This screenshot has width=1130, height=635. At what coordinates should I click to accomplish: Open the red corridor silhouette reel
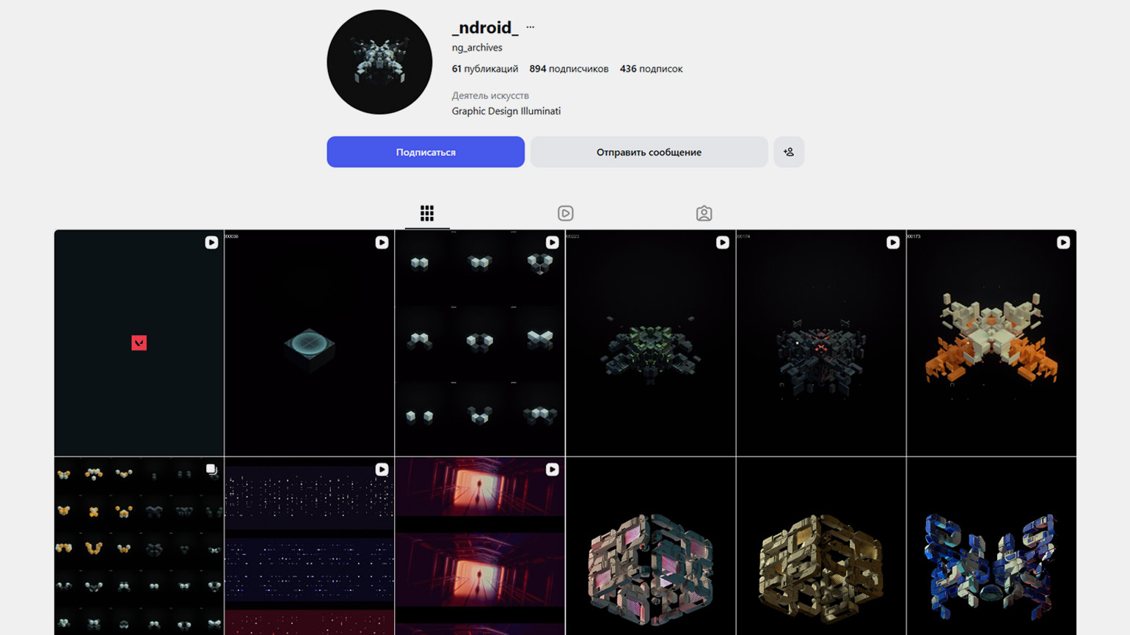pyautogui.click(x=480, y=546)
